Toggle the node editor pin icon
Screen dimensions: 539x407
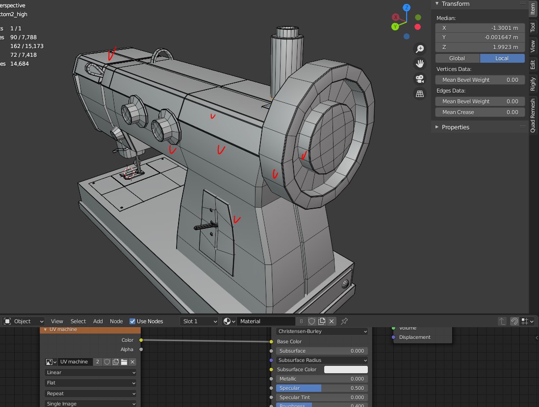[344, 321]
